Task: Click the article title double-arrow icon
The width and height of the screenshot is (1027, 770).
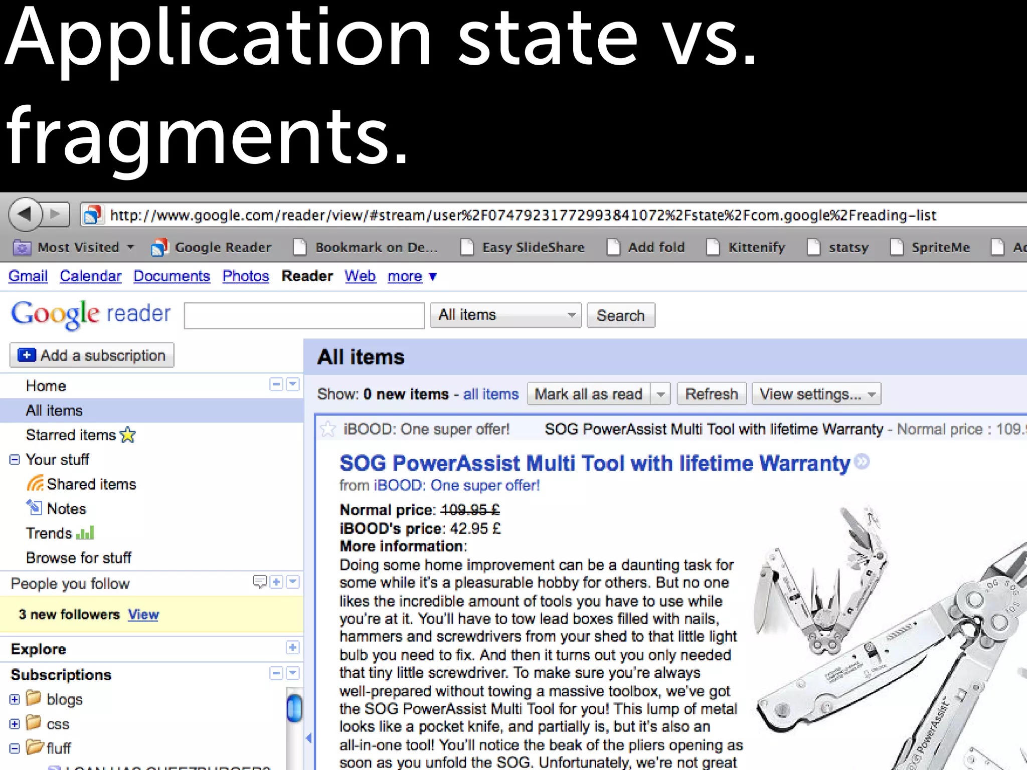Action: click(x=862, y=461)
